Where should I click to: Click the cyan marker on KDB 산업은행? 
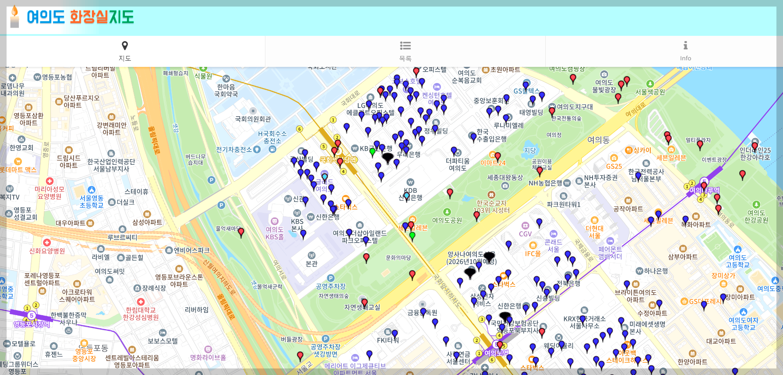pyautogui.click(x=407, y=198)
